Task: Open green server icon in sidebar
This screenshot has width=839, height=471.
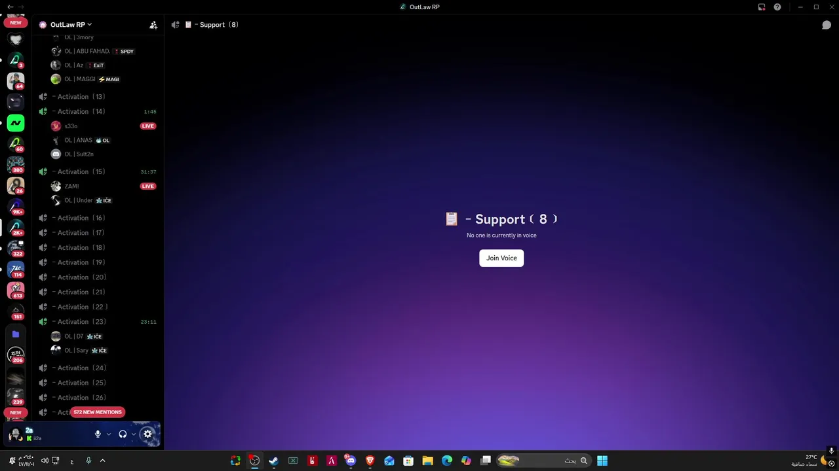Action: point(16,122)
